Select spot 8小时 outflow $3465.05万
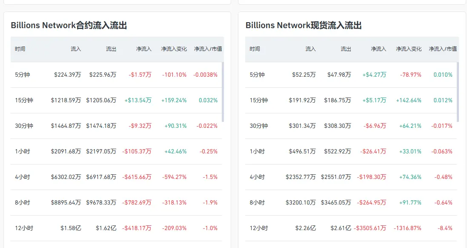Screen dimensions: 467x248 [x=336, y=203]
